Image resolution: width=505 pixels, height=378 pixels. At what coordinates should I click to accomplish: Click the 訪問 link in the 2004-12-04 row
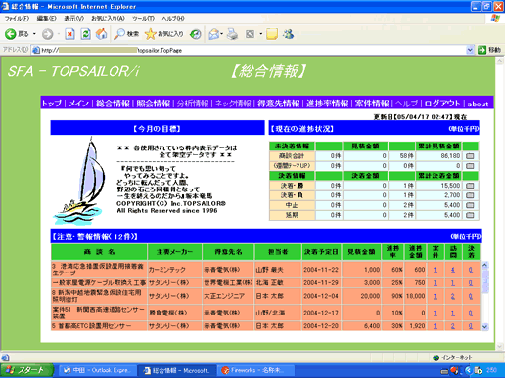point(453,296)
